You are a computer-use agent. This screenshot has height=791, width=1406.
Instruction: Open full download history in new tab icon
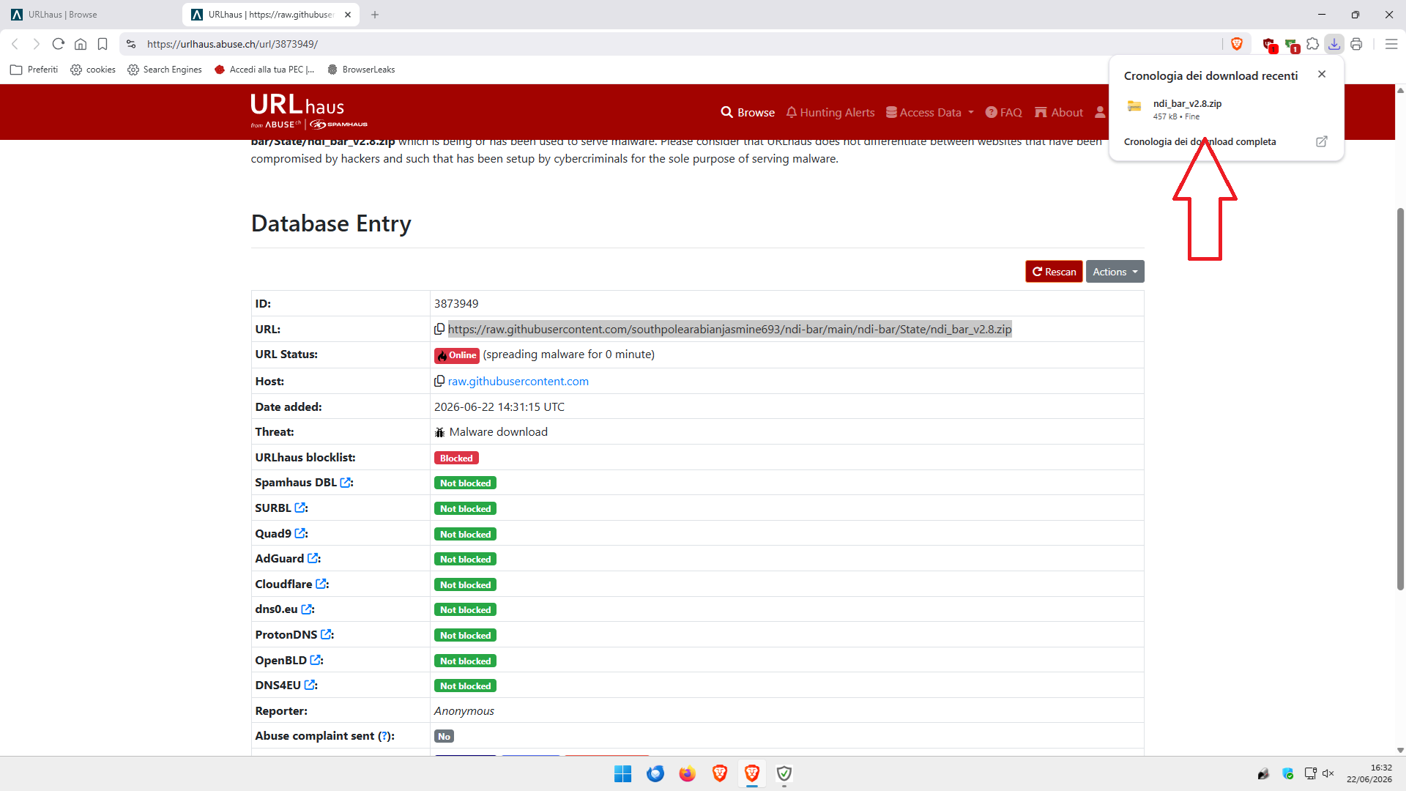pyautogui.click(x=1322, y=141)
